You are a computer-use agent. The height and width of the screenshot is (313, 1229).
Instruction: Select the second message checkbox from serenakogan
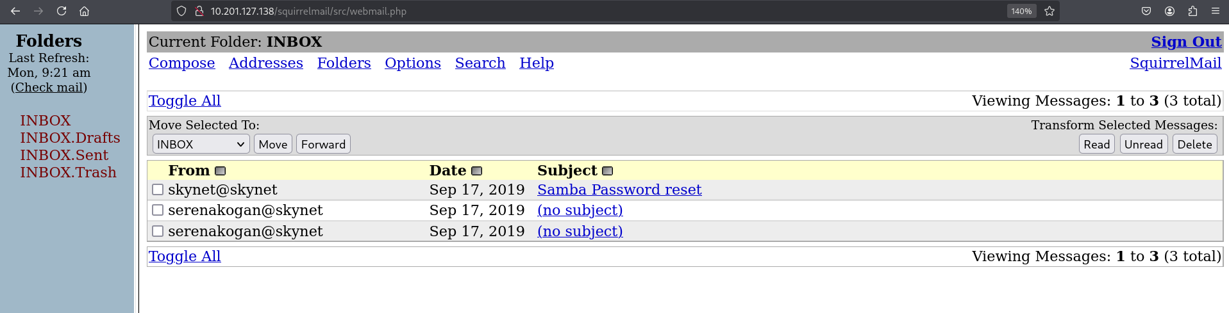point(158,210)
